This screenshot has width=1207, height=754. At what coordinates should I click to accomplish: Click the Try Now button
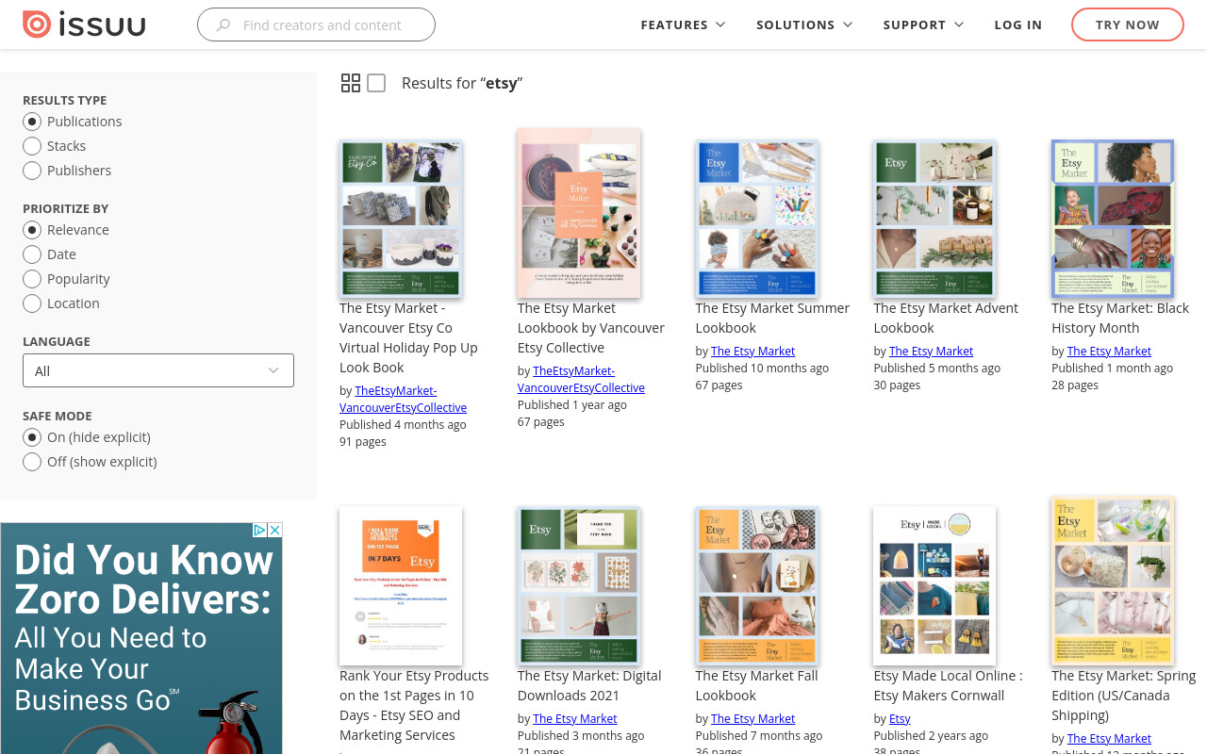1128,25
